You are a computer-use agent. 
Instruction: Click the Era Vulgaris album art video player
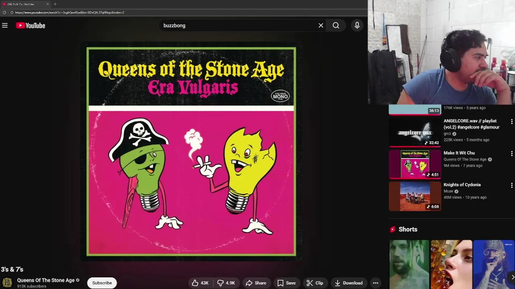191,152
